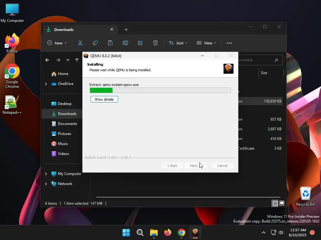This screenshot has width=321, height=240.
Task: Open the Notepad++ desktop shortcut
Action: coord(12,105)
